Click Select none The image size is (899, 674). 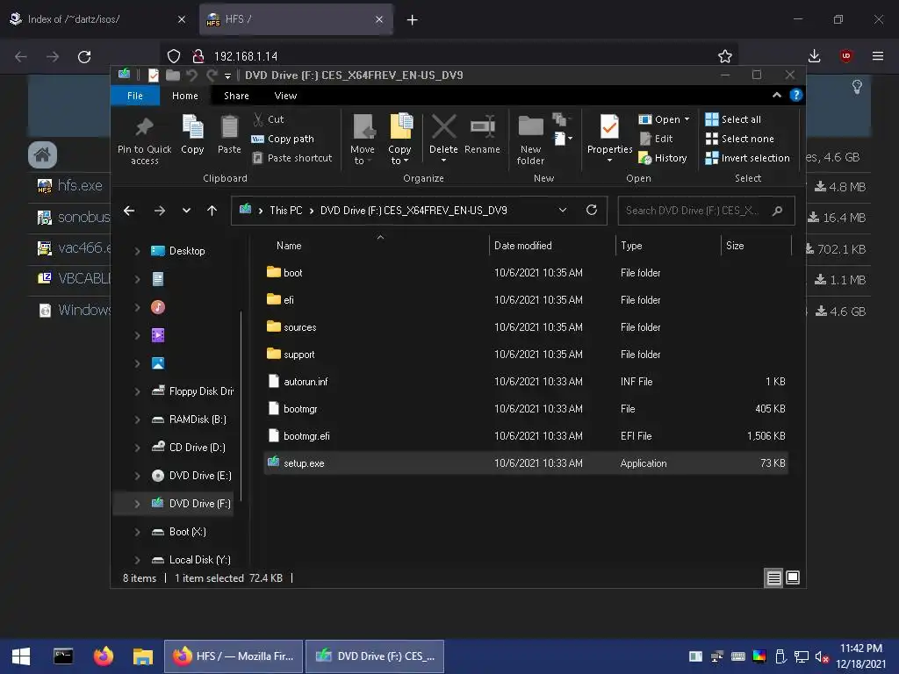coord(739,139)
